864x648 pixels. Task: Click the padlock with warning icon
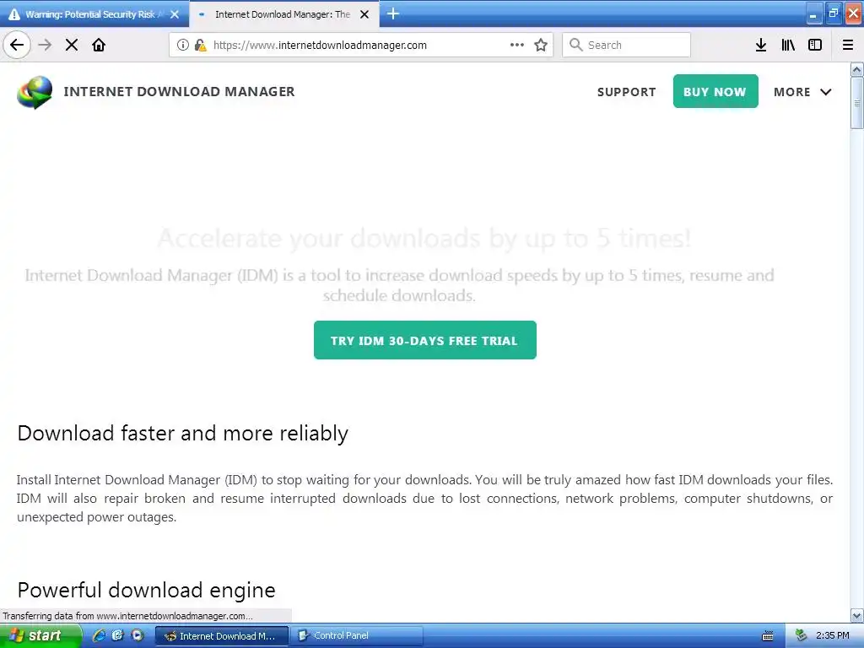[x=200, y=45]
